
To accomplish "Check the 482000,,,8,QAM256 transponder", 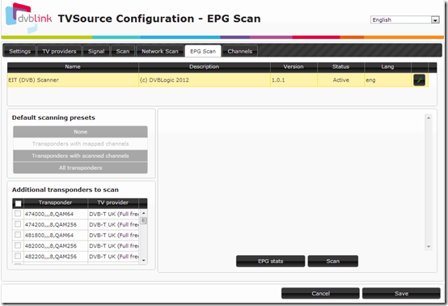I will (x=18, y=245).
